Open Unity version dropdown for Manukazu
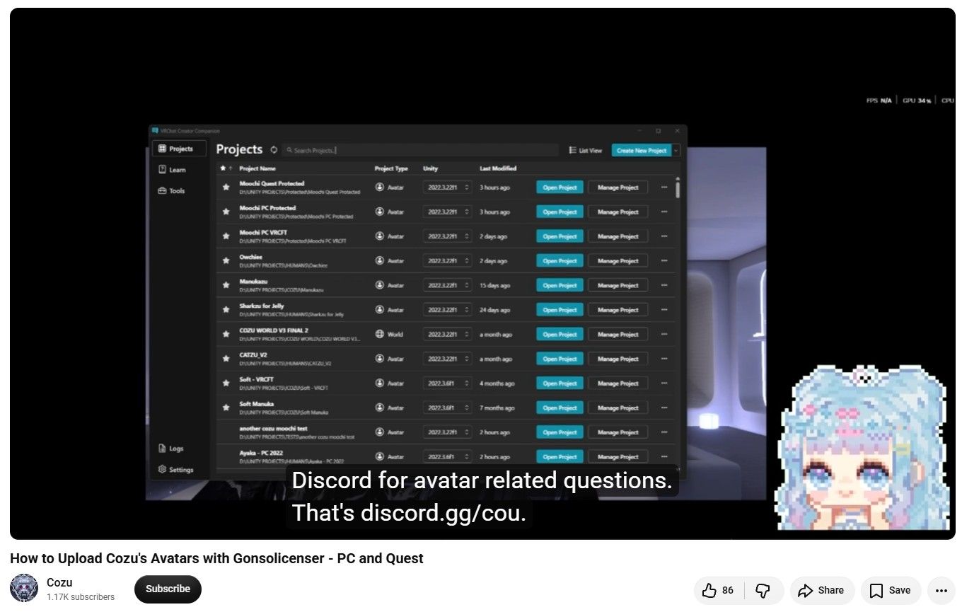Image resolution: width=962 pixels, height=612 pixels. 448,286
